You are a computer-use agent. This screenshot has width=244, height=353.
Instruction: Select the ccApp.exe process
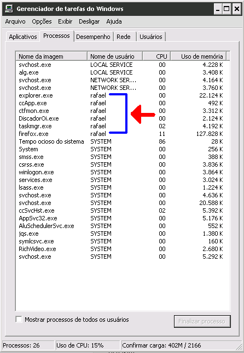click(123, 103)
